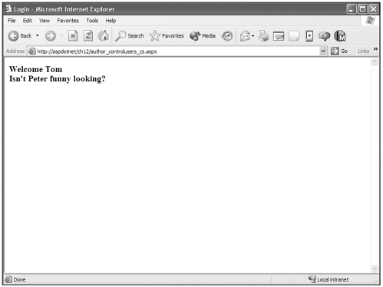Open the Favorites pane from the toolbar

point(167,36)
